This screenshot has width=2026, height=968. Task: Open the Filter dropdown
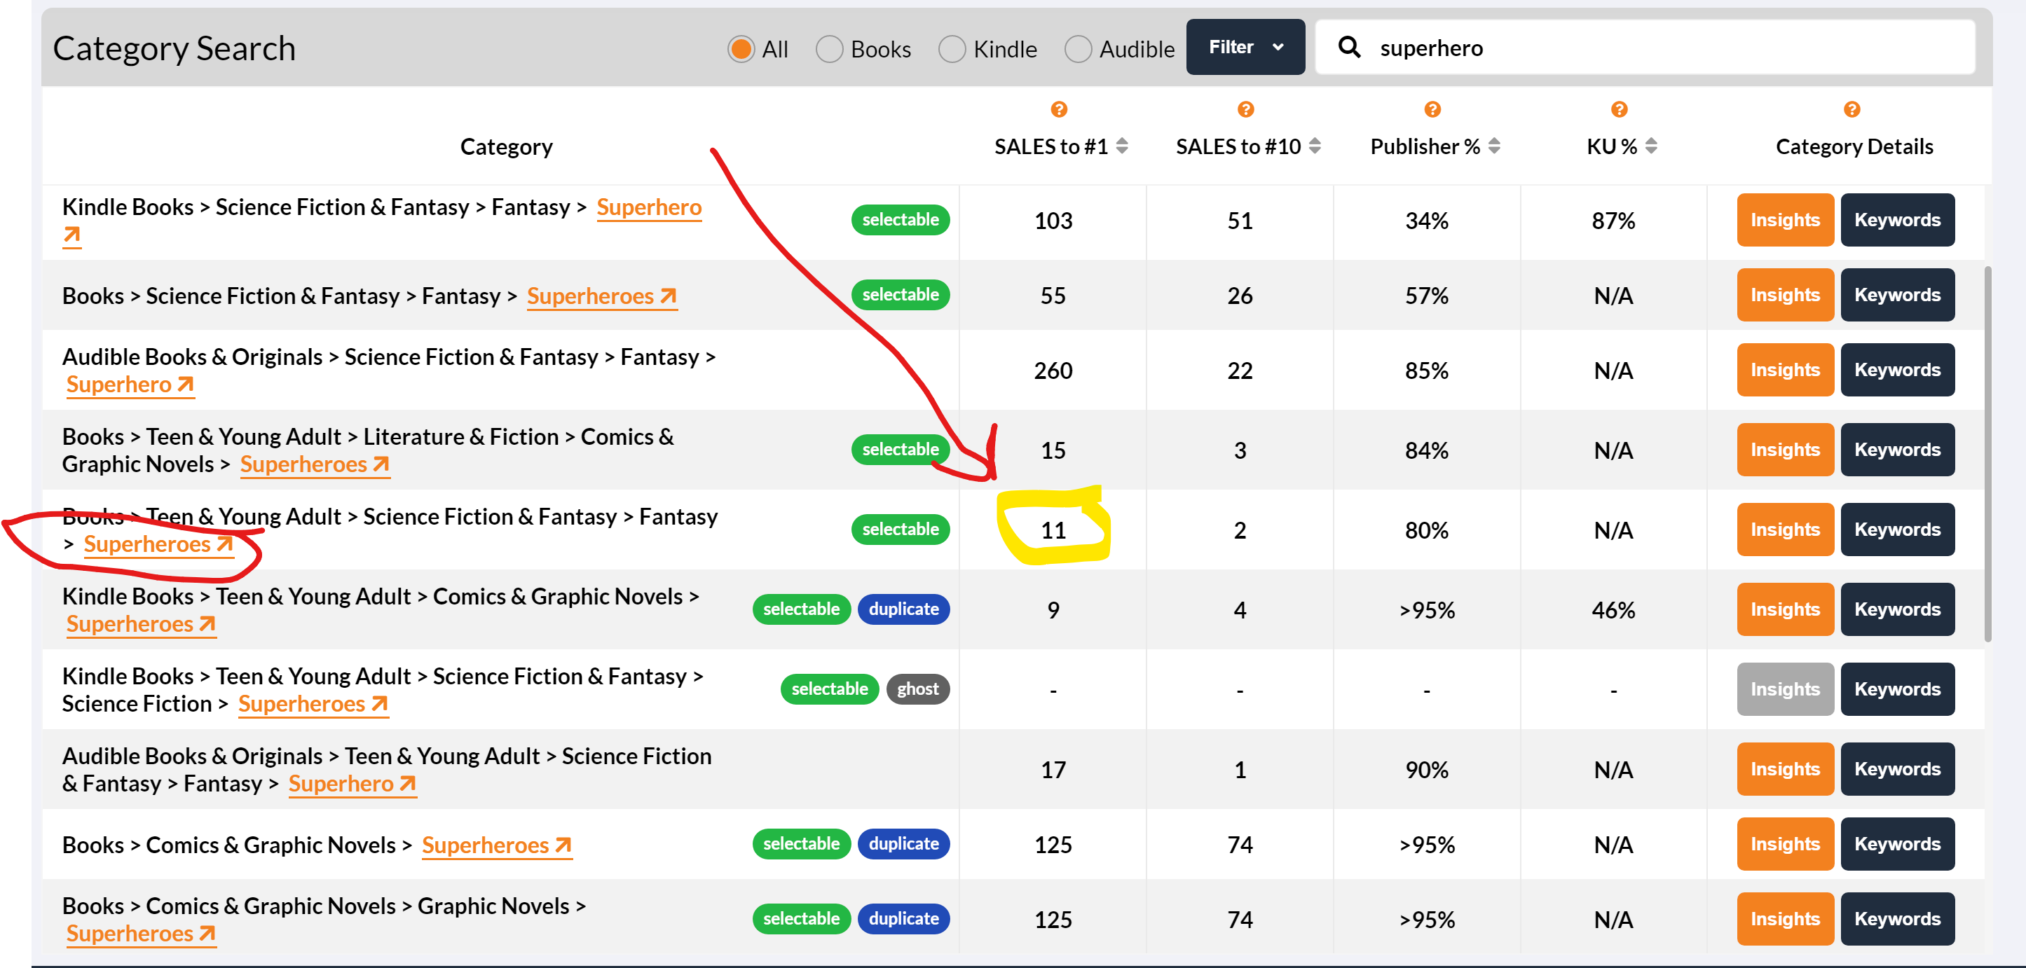(1245, 48)
